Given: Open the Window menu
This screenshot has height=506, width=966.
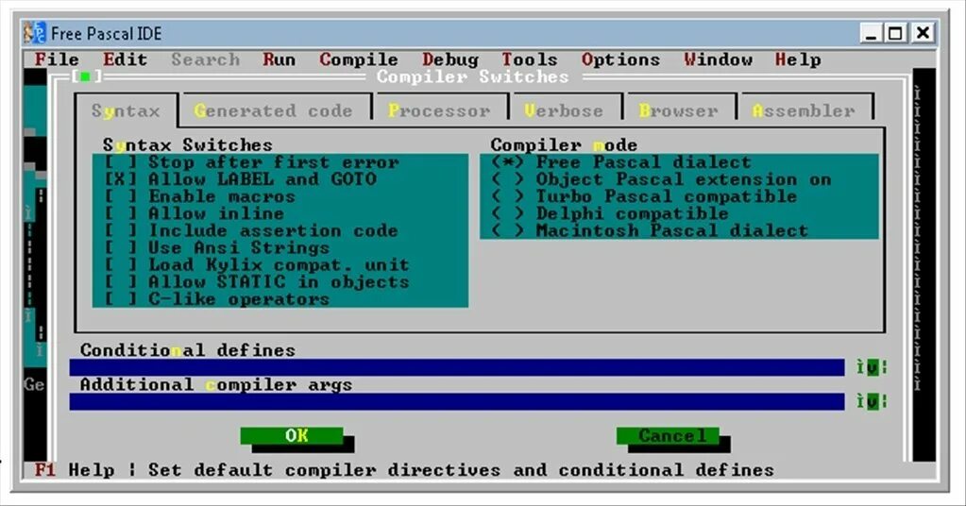Looking at the screenshot, I should click(718, 59).
